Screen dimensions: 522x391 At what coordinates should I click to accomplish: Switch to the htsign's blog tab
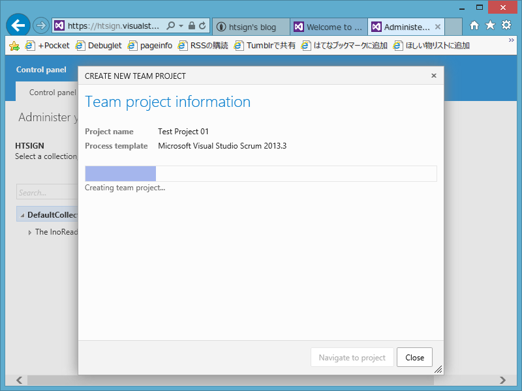coord(251,27)
